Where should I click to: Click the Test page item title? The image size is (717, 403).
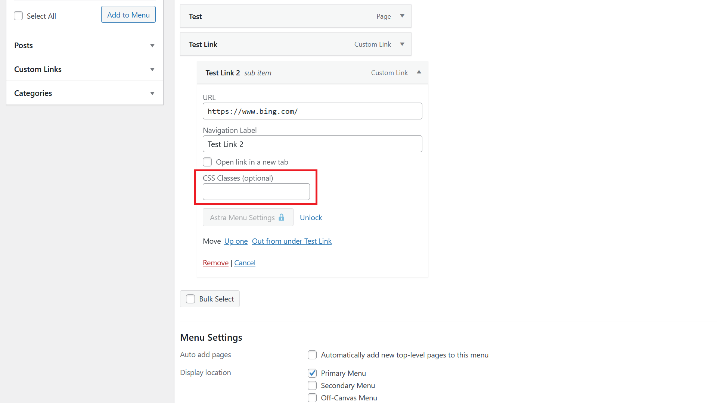[x=195, y=16]
